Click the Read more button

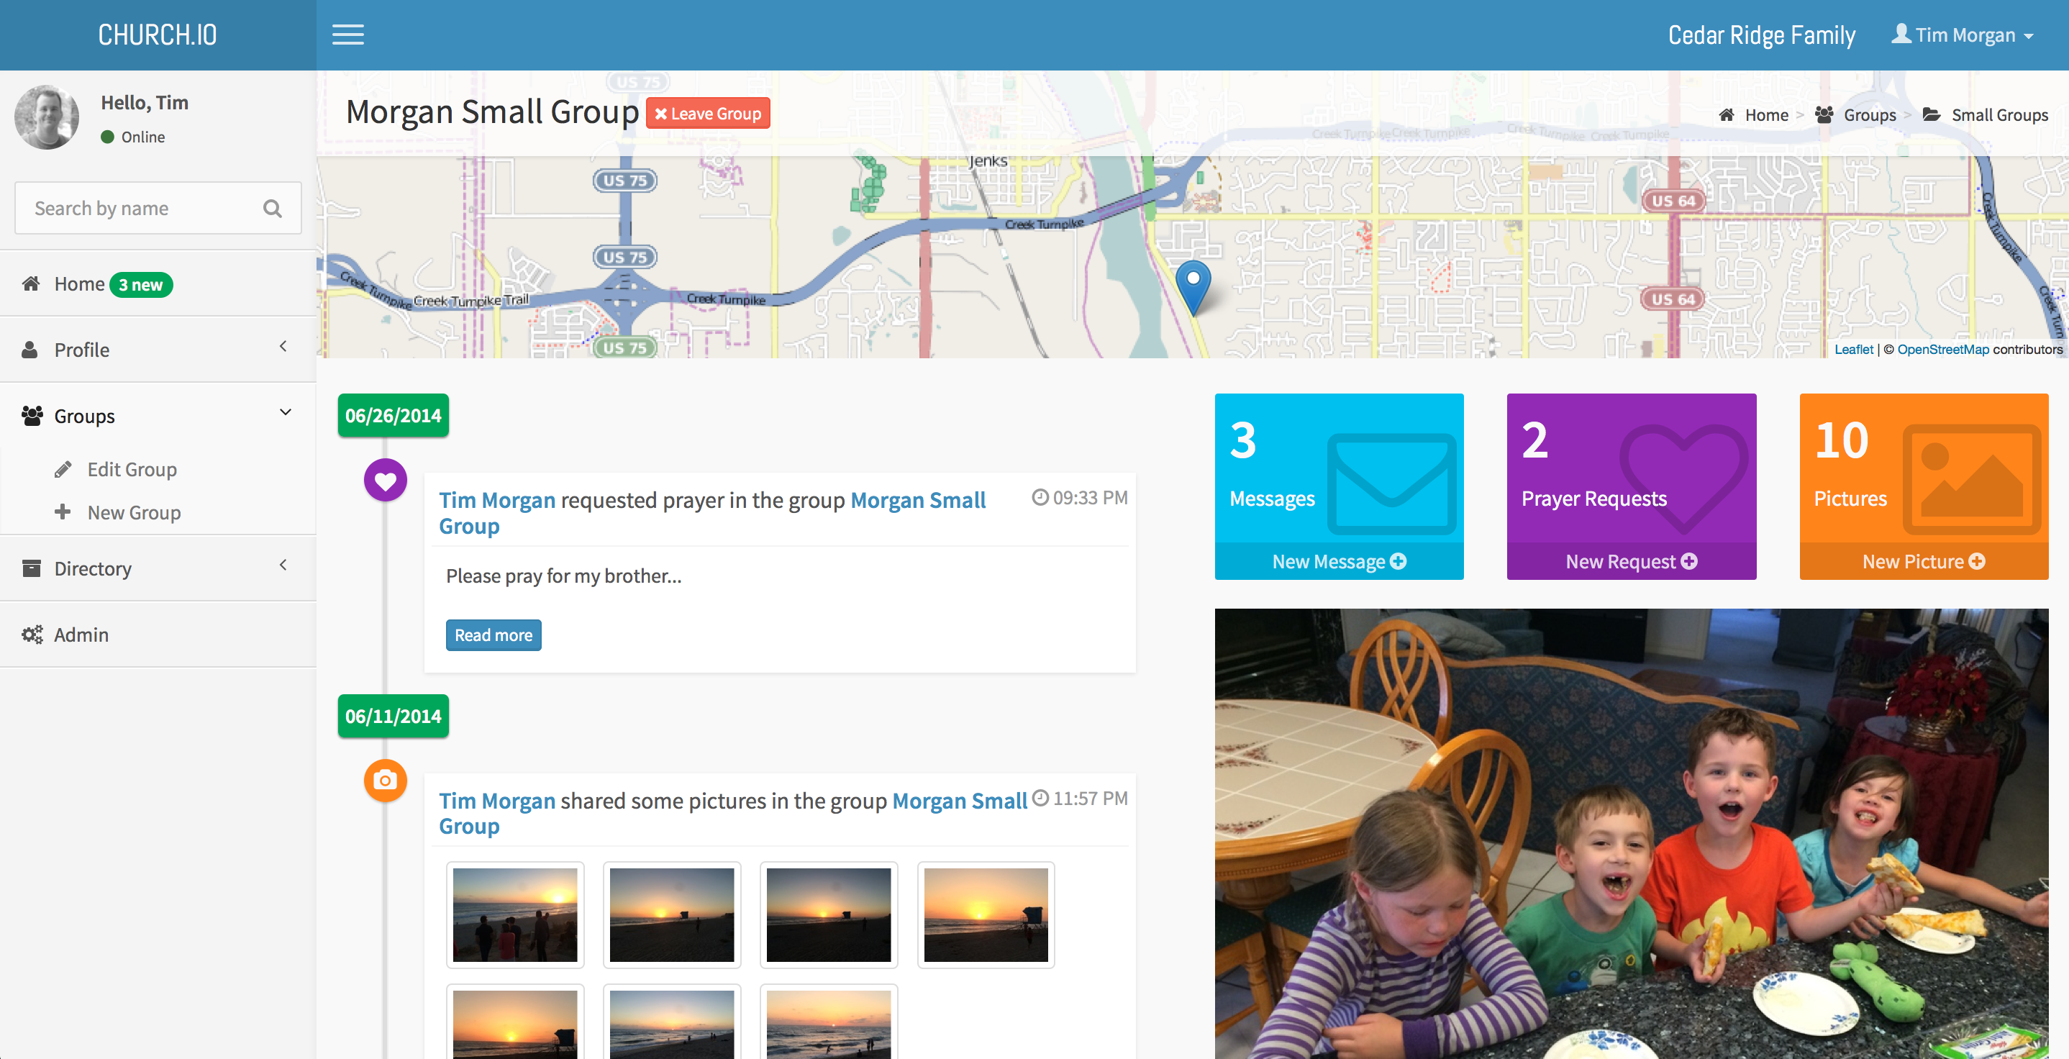pos(494,635)
